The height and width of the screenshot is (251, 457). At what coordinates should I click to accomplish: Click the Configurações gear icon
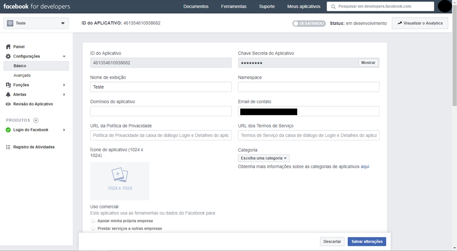point(8,56)
